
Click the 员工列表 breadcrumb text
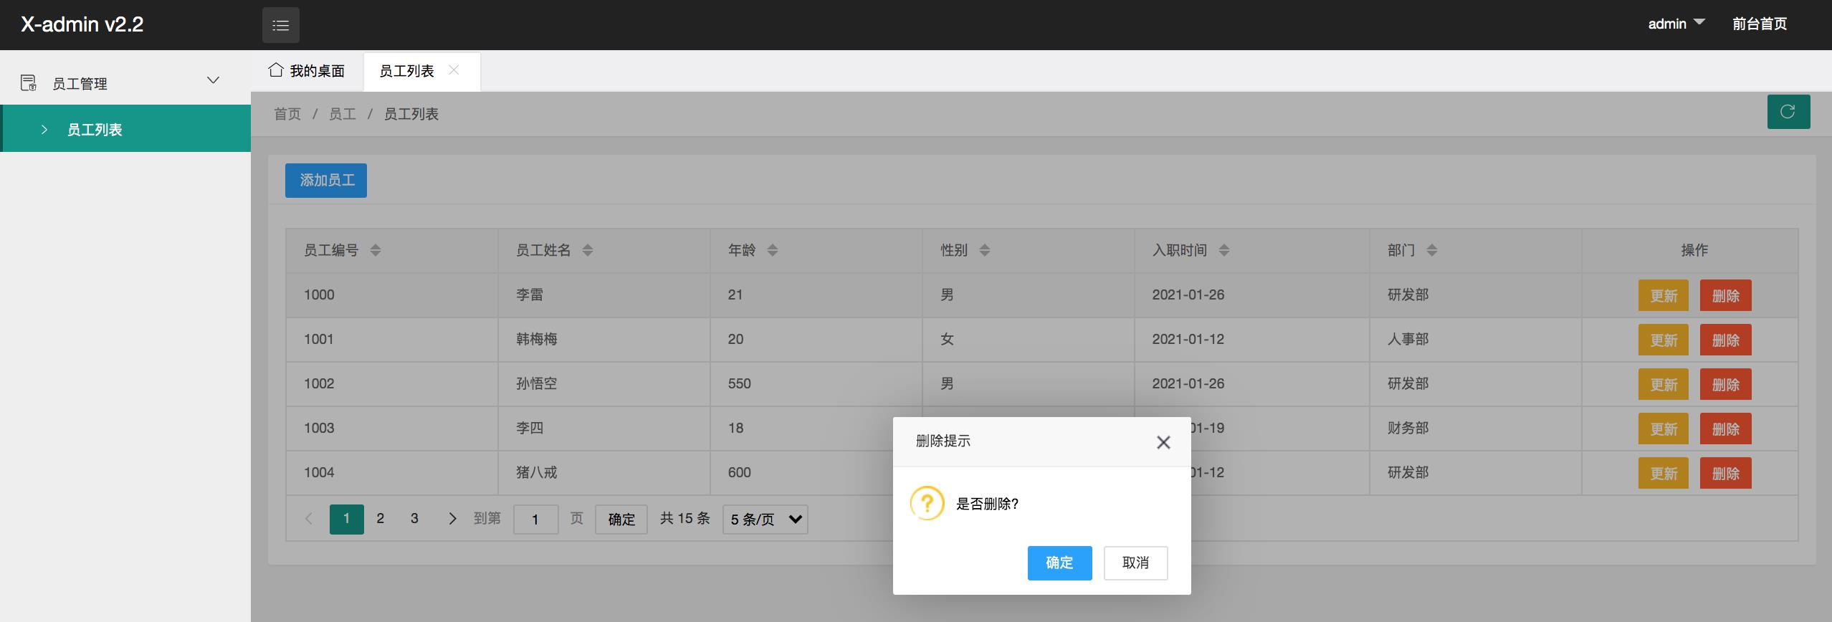(x=411, y=114)
